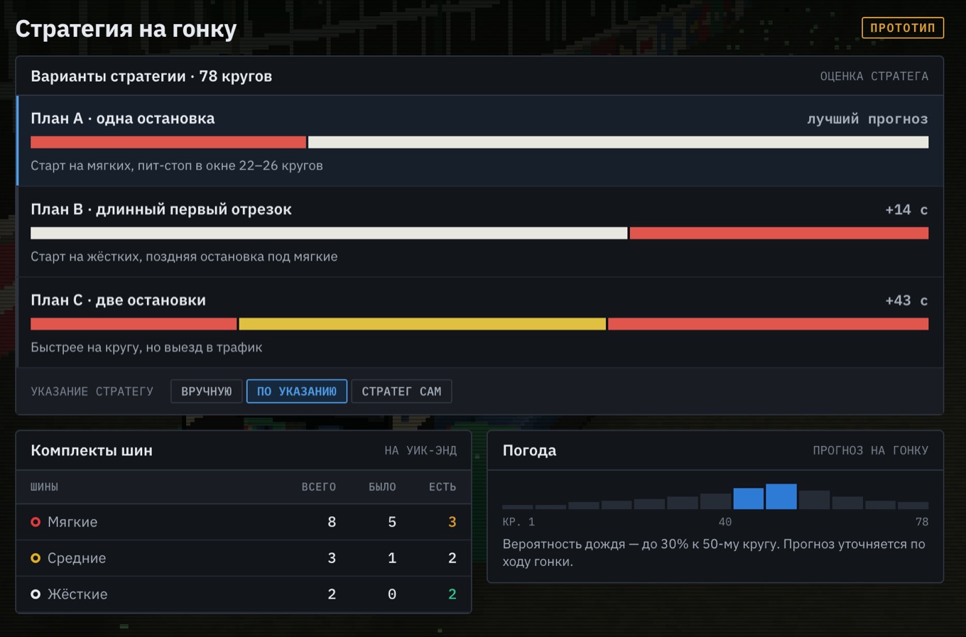
Task: Click Мягкие remaining count 3
Action: click(x=452, y=522)
